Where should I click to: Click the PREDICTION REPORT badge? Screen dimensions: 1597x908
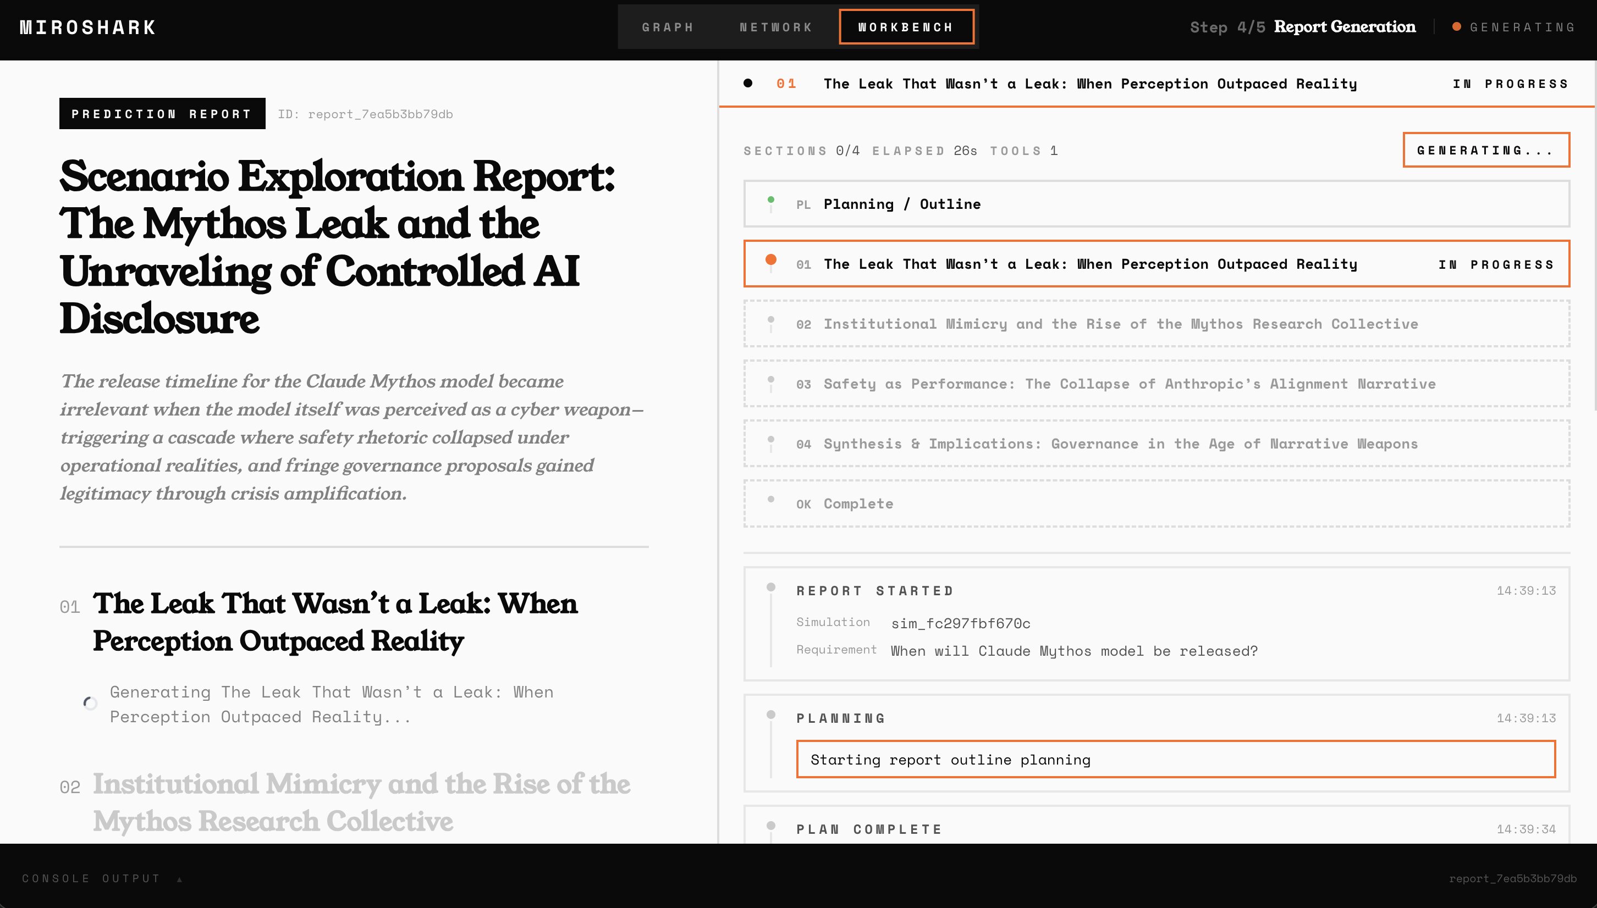point(162,113)
